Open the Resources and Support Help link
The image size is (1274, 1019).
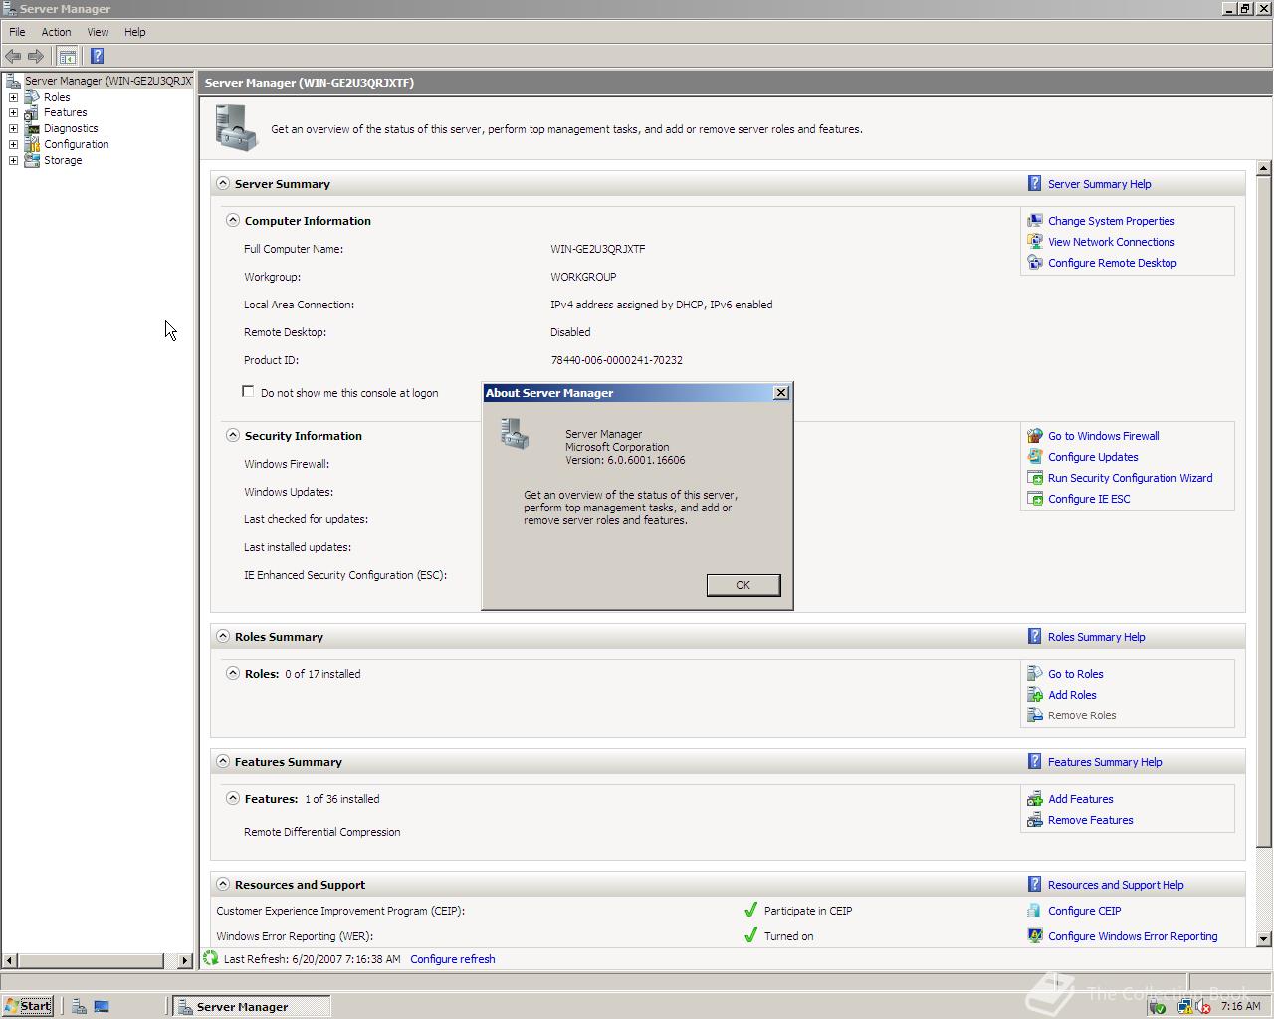(1116, 885)
